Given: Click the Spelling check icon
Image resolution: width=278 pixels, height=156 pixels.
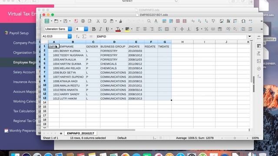Looking at the screenshot, I should [156, 21].
